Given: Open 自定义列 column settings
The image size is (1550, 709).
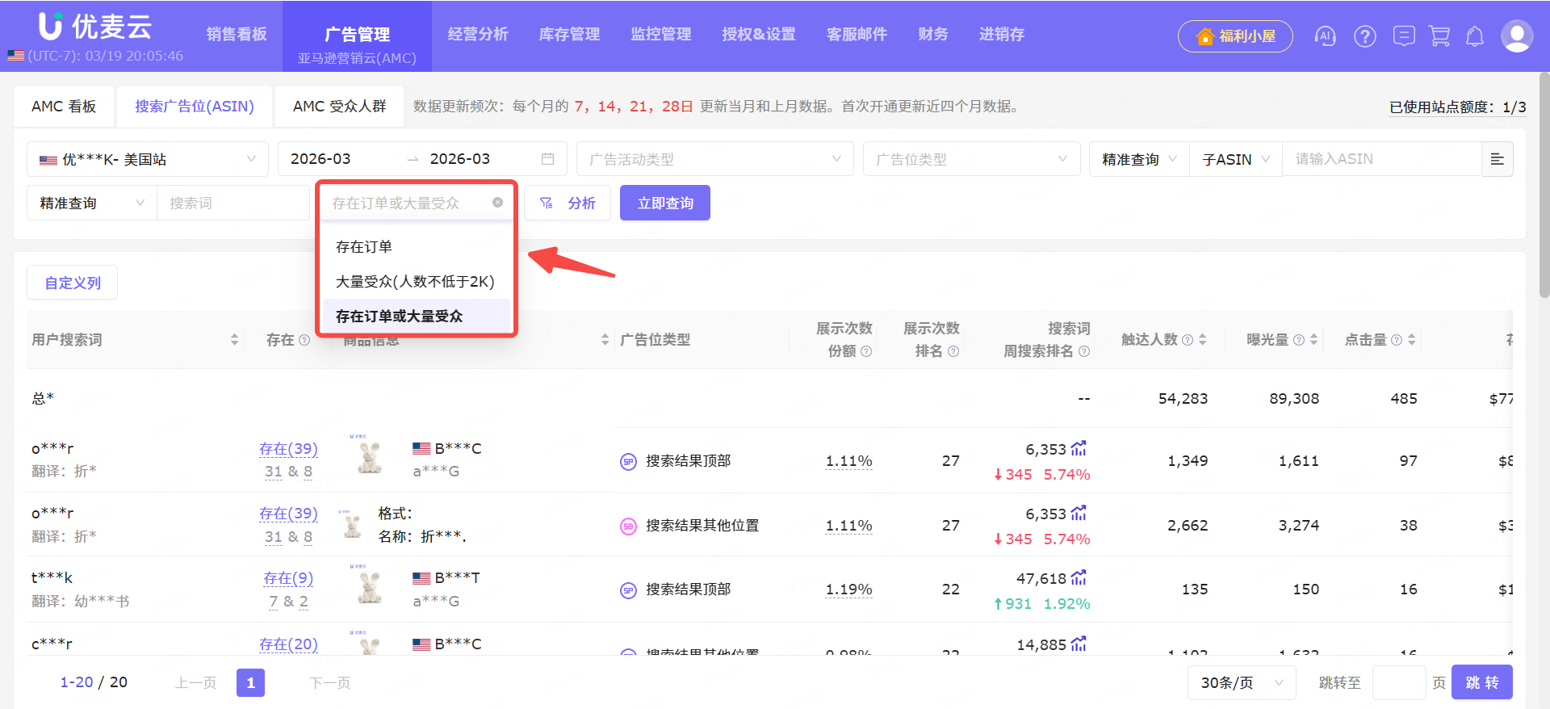Looking at the screenshot, I should point(73,283).
